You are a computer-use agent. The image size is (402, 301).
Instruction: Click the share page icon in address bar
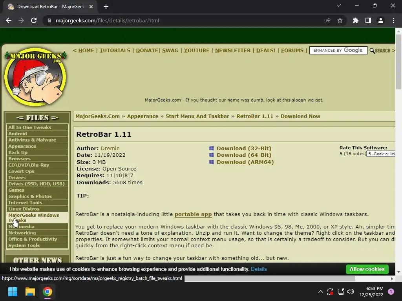327,20
